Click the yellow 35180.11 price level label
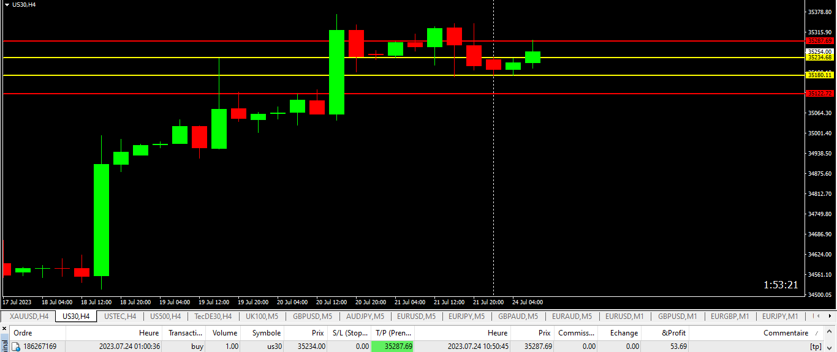 point(819,75)
